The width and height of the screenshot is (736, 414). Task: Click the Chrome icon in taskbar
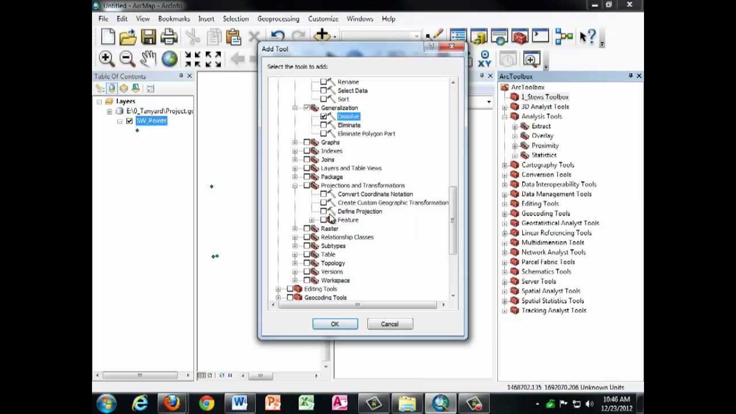click(x=206, y=403)
